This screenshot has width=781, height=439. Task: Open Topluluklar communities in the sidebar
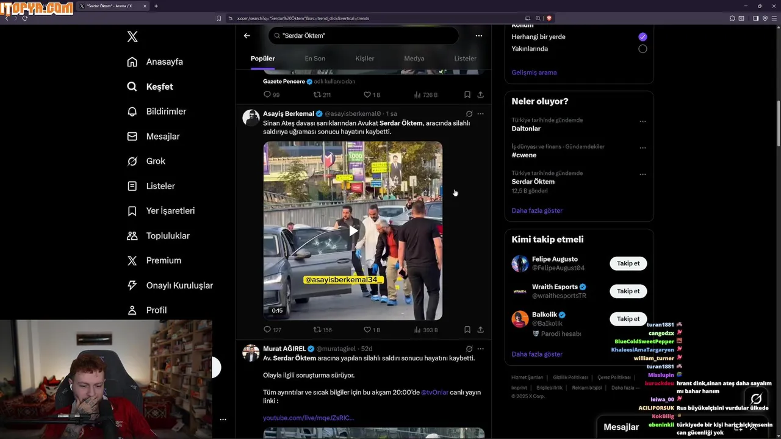pos(158,236)
